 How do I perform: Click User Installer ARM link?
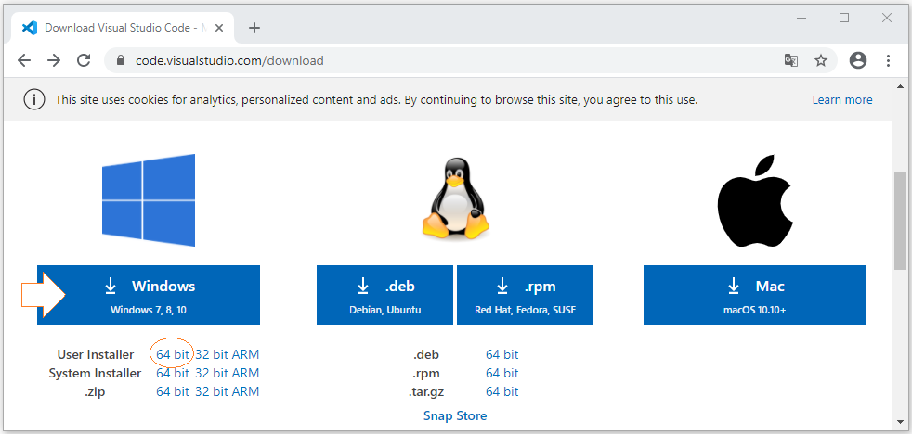click(245, 354)
